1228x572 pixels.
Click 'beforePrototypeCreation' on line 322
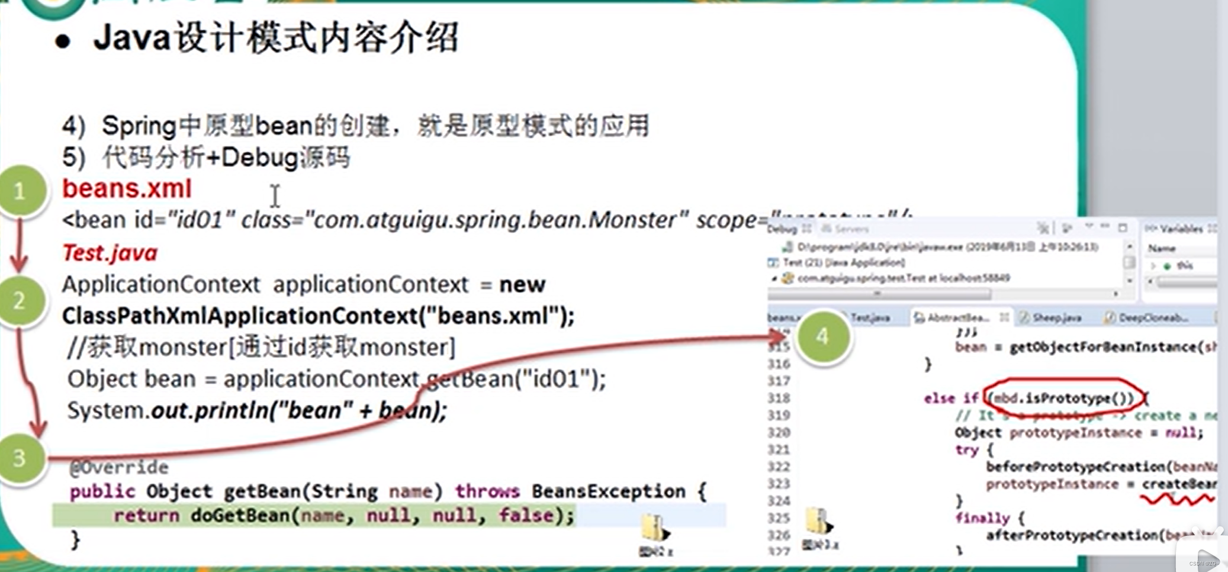pyautogui.click(x=1076, y=467)
